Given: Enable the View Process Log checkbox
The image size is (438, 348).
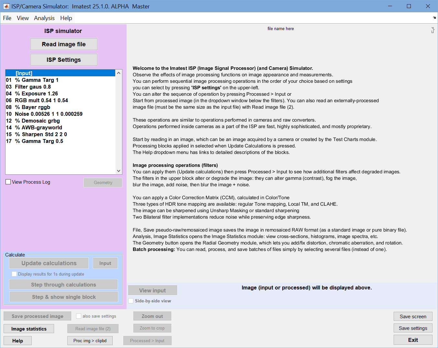Looking at the screenshot, I should tap(8, 182).
